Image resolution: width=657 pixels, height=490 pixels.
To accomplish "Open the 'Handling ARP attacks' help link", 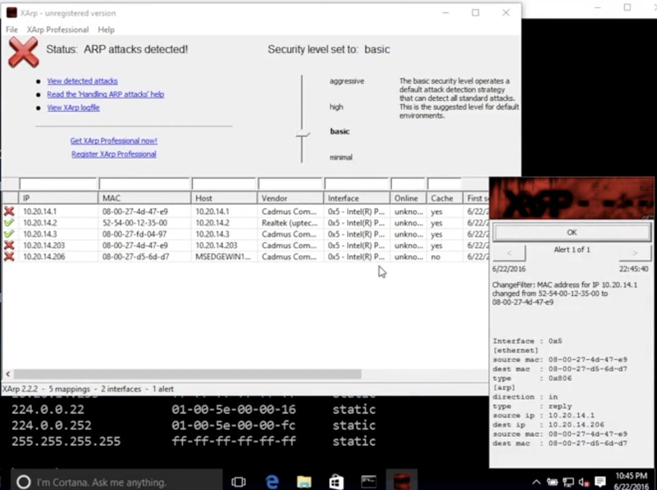I will coord(106,95).
